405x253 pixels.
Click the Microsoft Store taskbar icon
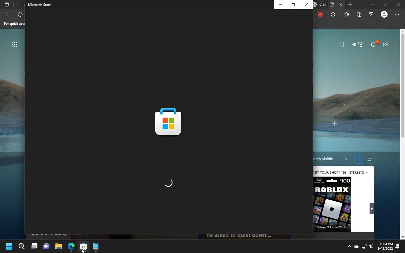(x=84, y=247)
